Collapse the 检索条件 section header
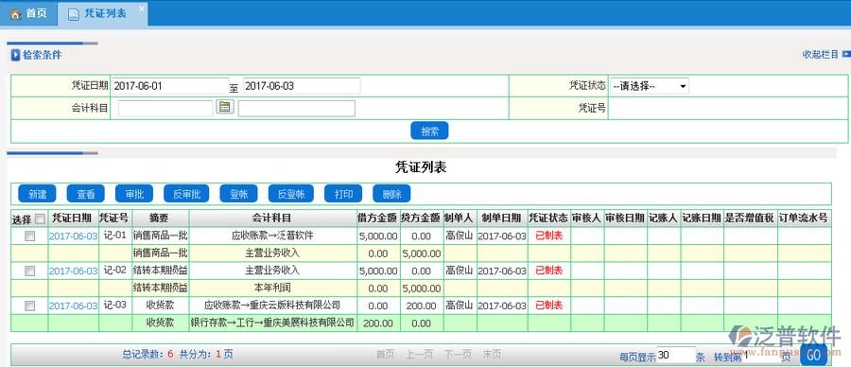 (x=42, y=55)
